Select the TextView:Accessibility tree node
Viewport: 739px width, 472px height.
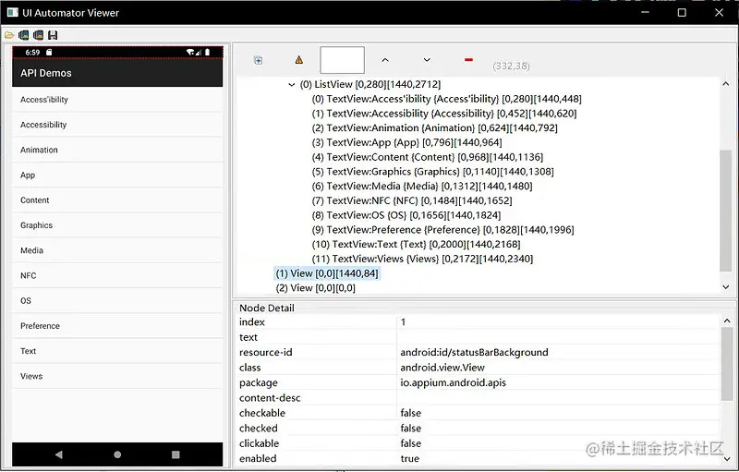444,114
